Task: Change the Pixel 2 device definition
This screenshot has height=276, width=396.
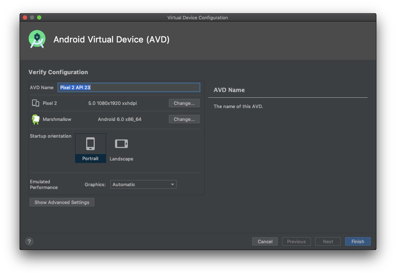Action: click(184, 103)
